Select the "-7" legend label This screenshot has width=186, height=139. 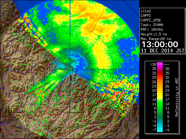click(x=154, y=130)
